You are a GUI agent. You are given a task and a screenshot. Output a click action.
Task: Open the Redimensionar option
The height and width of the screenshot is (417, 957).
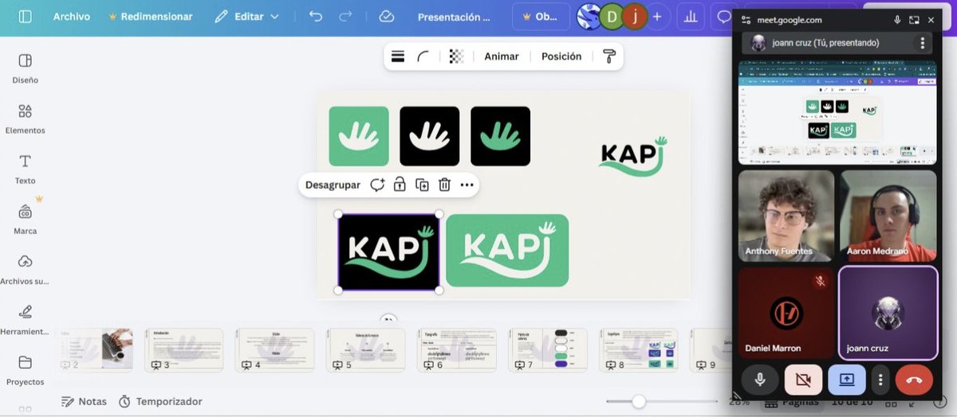pos(150,17)
